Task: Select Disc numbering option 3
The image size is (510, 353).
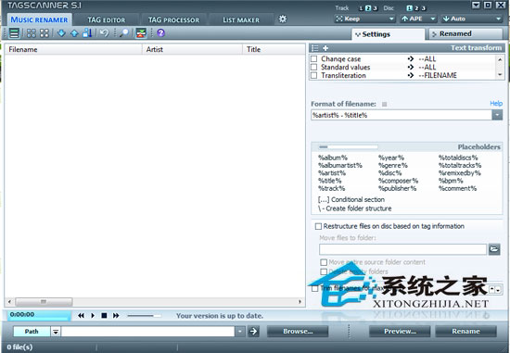Action: tap(423, 8)
